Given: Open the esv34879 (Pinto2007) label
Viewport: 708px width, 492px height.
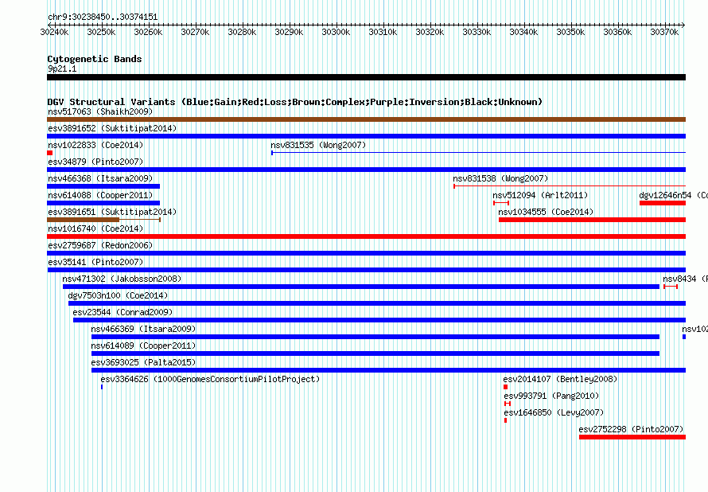Looking at the screenshot, I should pos(95,162).
